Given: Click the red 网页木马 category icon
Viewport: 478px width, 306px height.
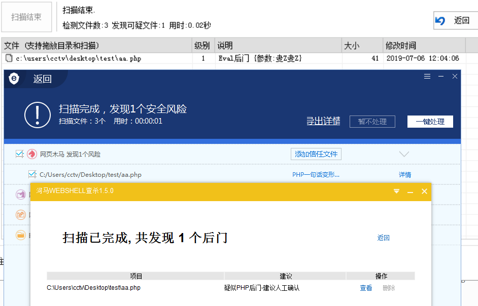Looking at the screenshot, I should 31,154.
